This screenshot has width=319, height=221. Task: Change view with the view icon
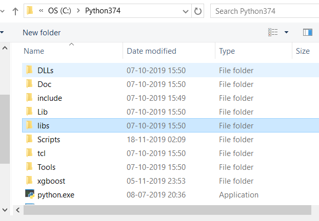pyautogui.click(x=273, y=32)
